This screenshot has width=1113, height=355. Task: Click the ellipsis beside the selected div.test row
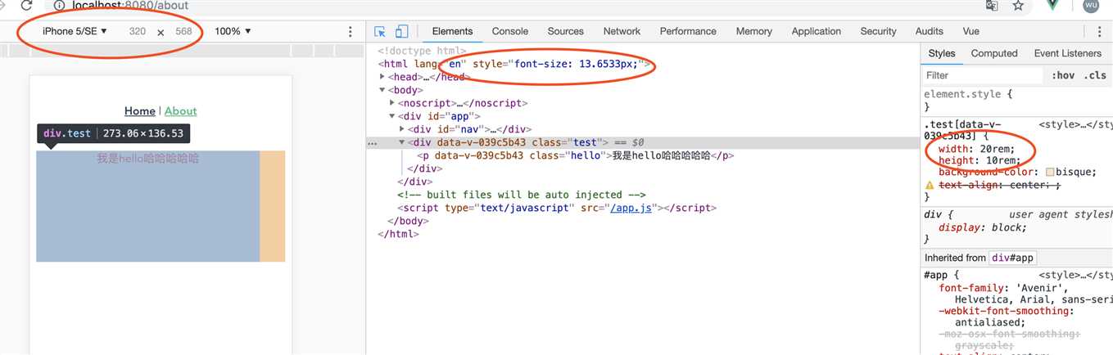373,142
